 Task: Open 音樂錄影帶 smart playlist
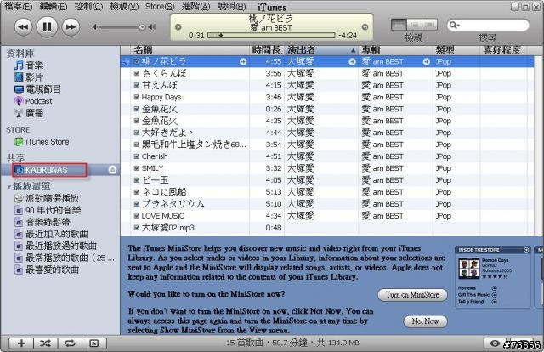pos(42,222)
